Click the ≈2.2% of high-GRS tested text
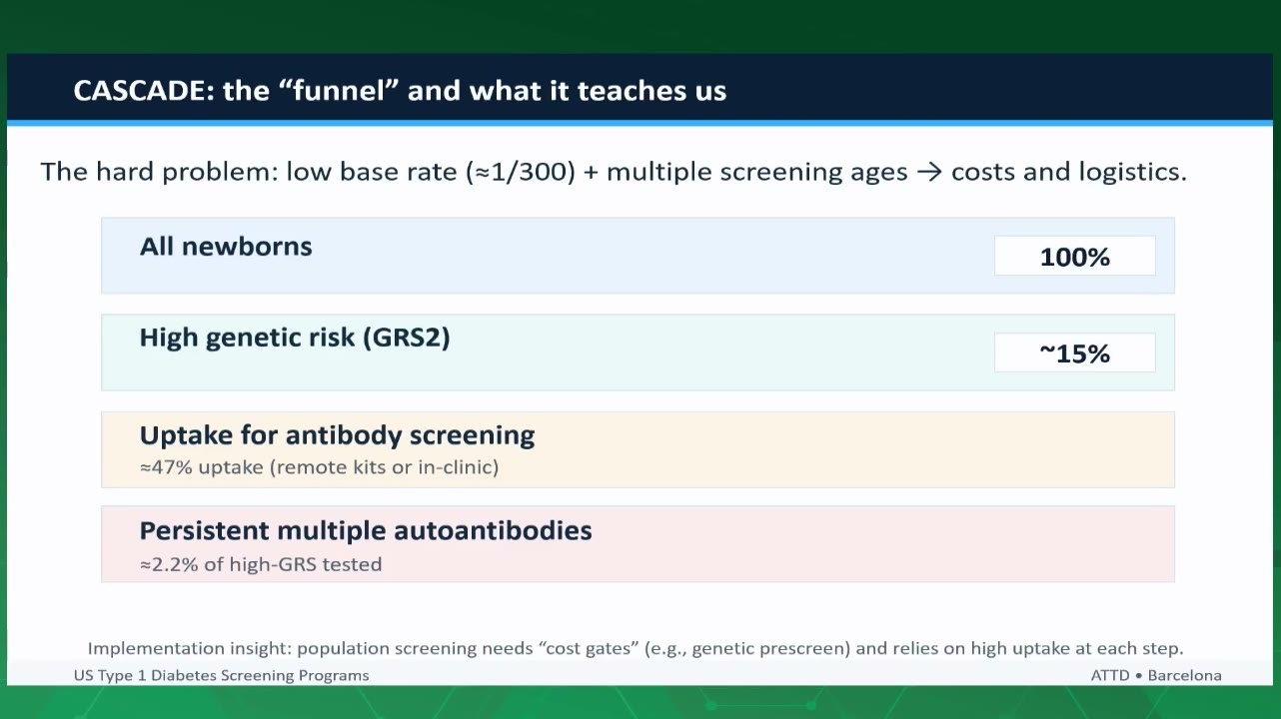Image resolution: width=1281 pixels, height=719 pixels. (261, 564)
